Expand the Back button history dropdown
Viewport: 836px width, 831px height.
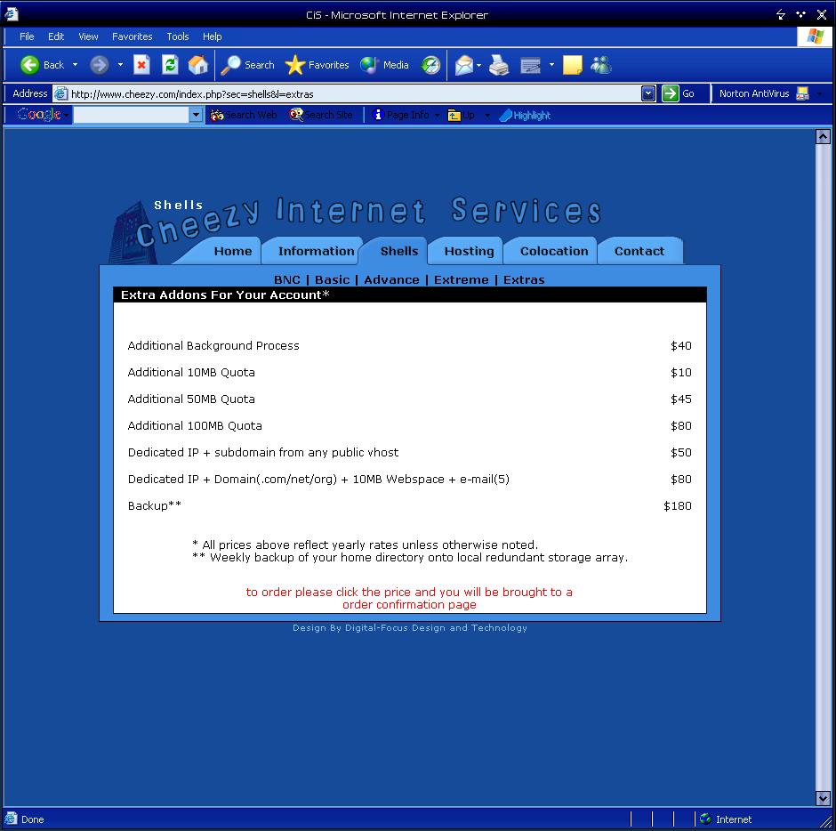point(76,65)
